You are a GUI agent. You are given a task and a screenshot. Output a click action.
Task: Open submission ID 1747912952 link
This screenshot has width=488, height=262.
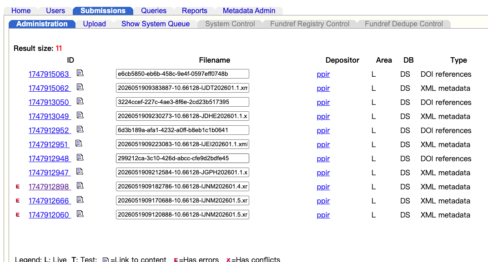pos(50,130)
